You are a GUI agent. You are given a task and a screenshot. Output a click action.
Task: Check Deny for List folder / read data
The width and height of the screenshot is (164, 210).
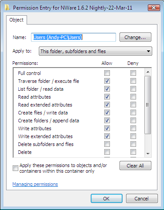(x=133, y=89)
